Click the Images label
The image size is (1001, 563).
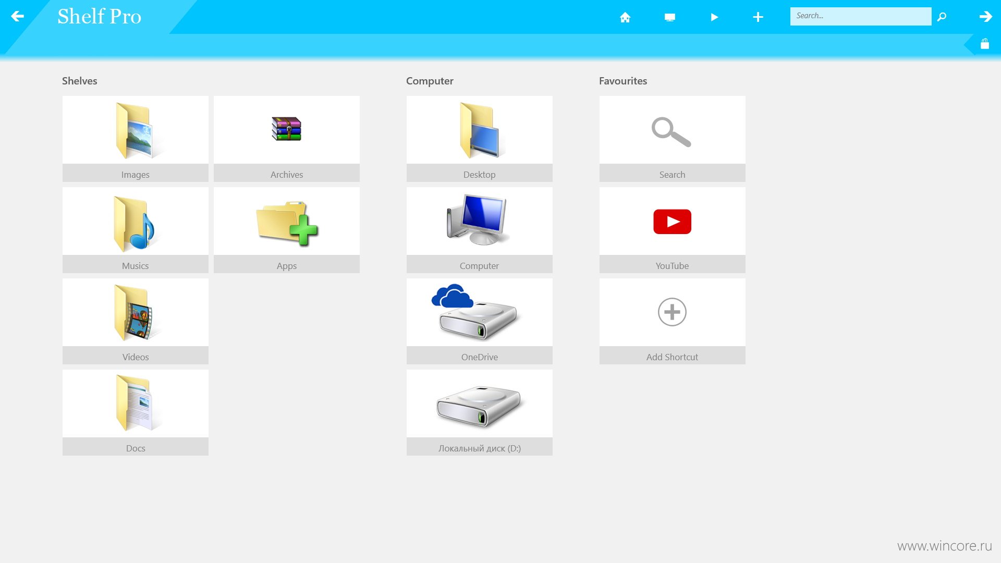[136, 175]
